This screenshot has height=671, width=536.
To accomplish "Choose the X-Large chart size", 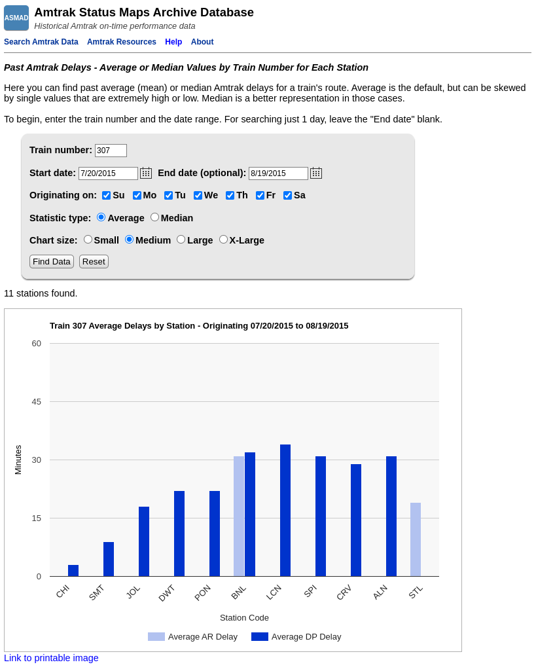I will (223, 240).
